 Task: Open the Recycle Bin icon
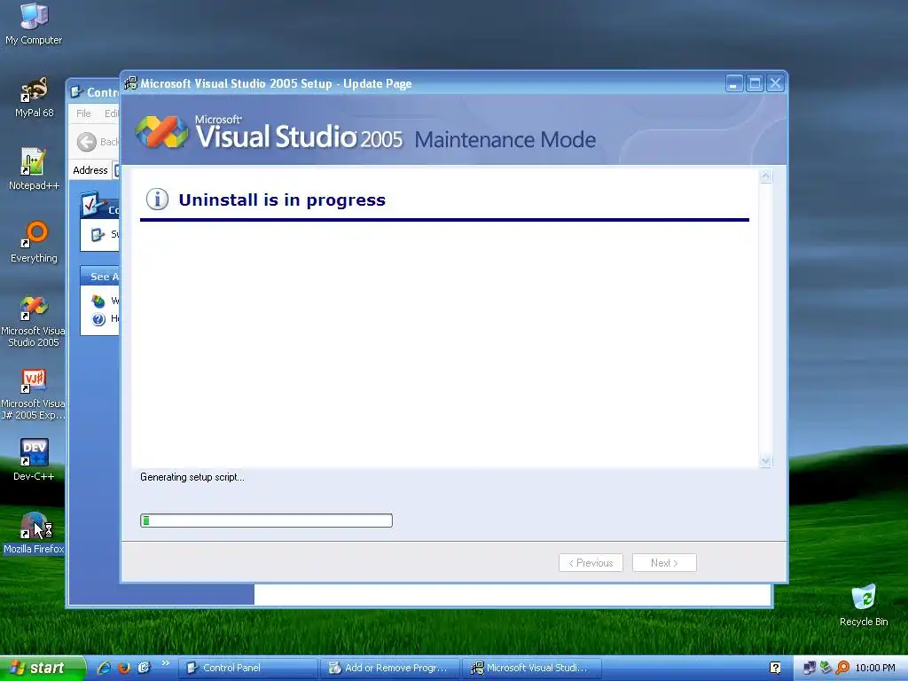click(864, 605)
